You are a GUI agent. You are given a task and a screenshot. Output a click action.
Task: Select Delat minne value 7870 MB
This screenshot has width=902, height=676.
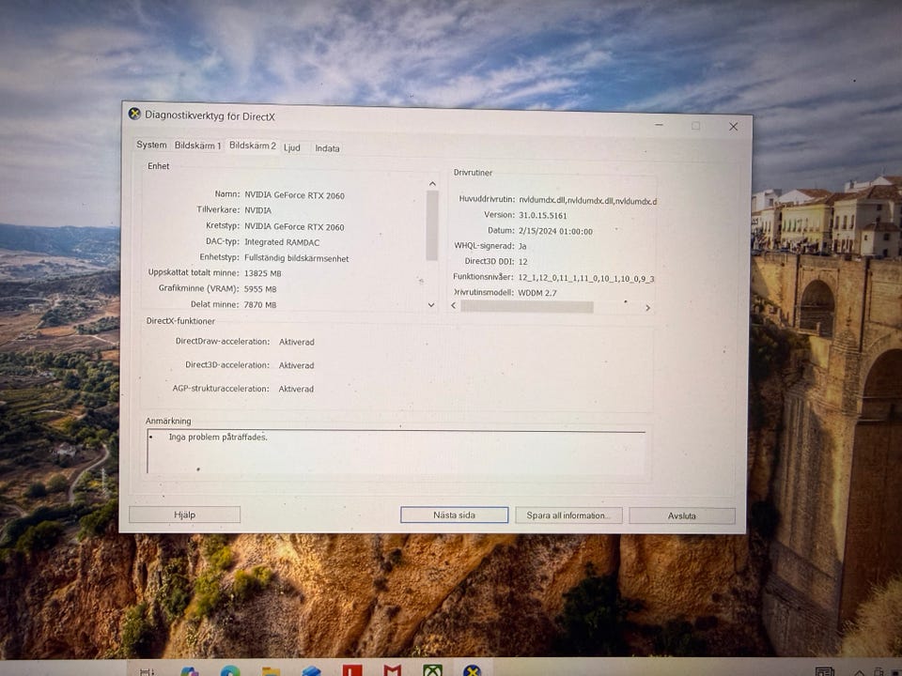tap(260, 304)
